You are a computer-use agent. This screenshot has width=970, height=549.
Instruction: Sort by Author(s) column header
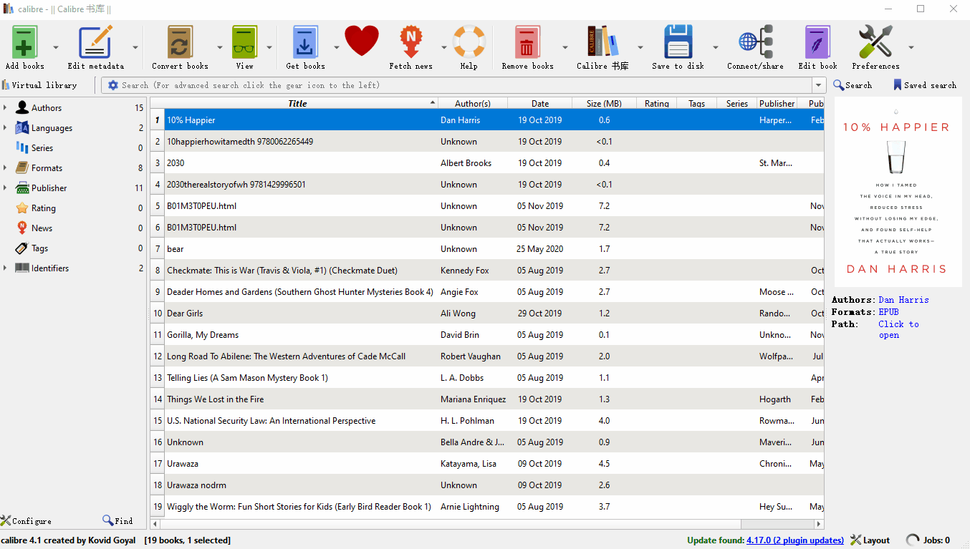[473, 103]
